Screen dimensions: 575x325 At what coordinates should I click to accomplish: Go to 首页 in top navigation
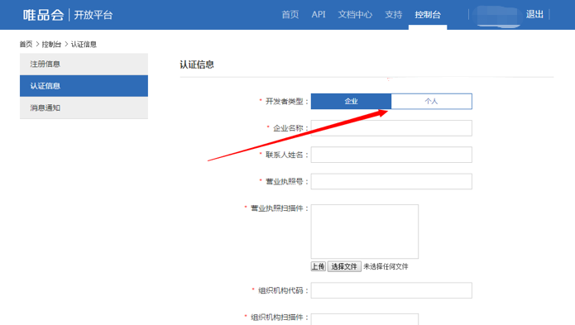[290, 15]
